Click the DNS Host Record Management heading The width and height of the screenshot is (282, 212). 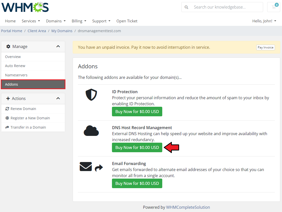(142, 128)
